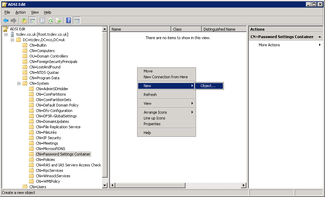Click the blue Back arrow toolbar icon
This screenshot has height=197, width=325.
pyautogui.click(x=5, y=20)
